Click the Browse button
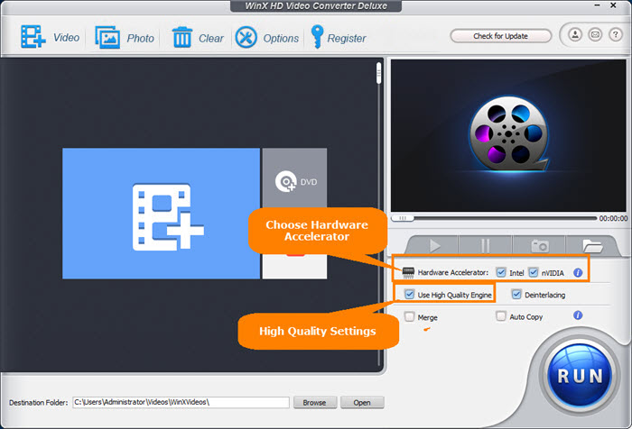Screen dimensions: 632x429 [315, 403]
